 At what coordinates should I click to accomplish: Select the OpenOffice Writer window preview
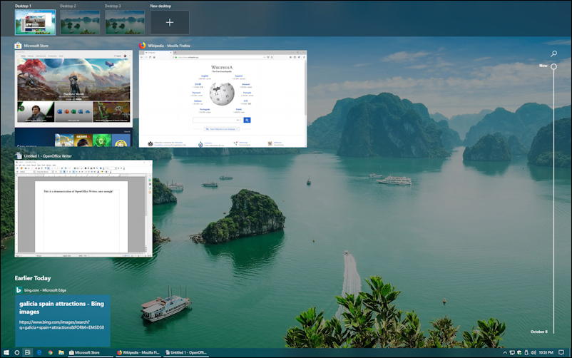coord(83,209)
